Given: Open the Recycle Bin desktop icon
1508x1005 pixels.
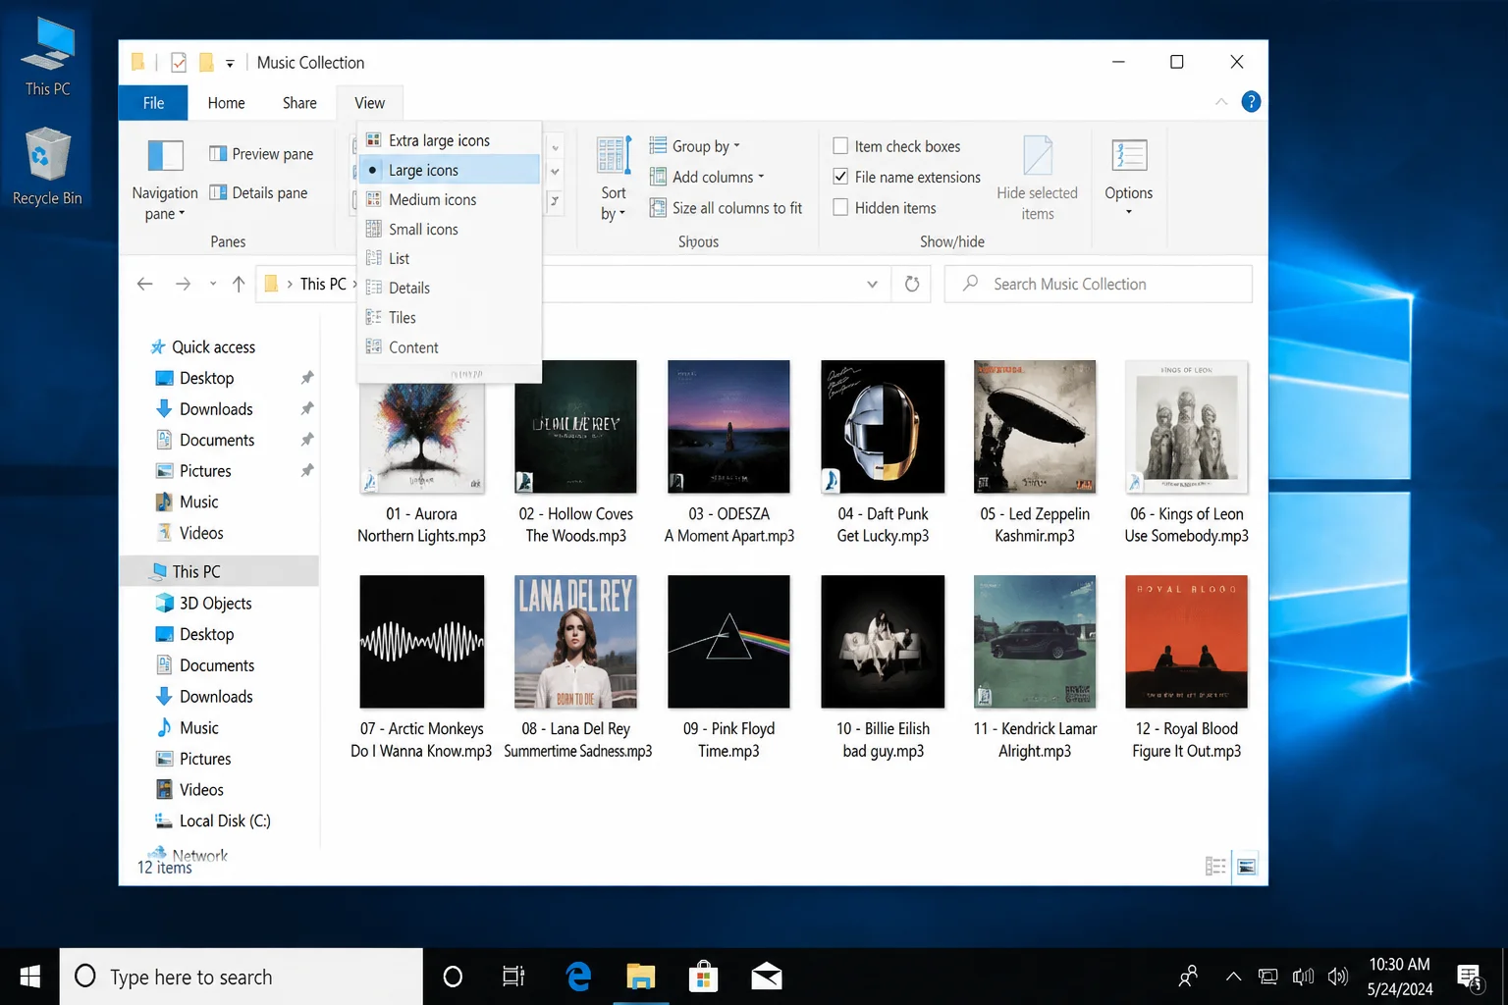Looking at the screenshot, I should tap(47, 167).
